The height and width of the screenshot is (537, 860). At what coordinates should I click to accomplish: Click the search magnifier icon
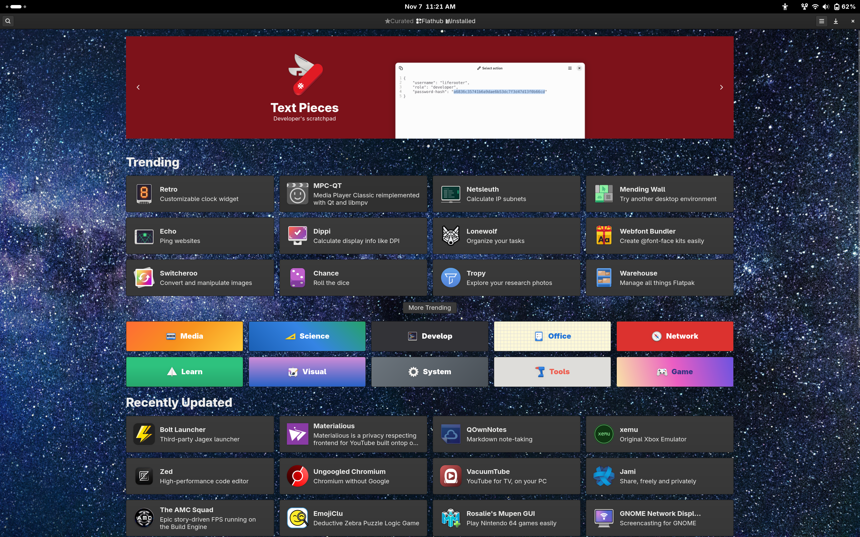pyautogui.click(x=8, y=21)
